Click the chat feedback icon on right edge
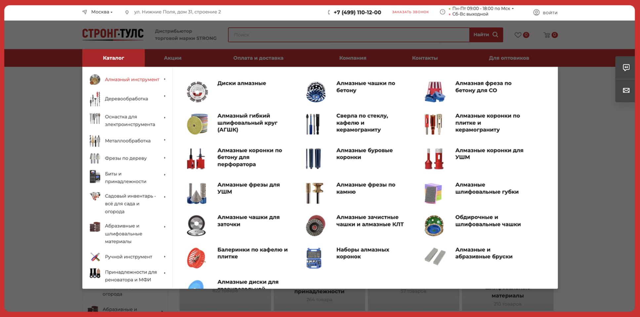This screenshot has width=640, height=317. [626, 68]
